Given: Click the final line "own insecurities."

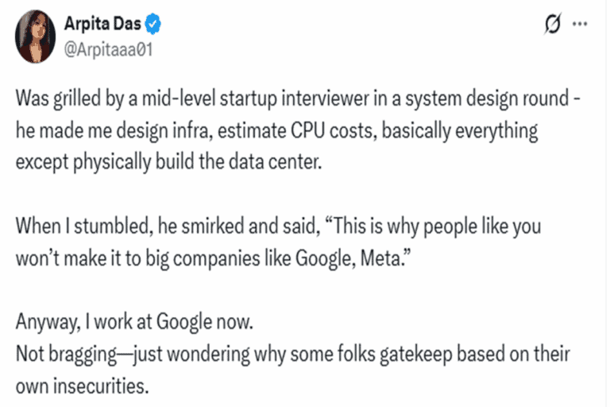Looking at the screenshot, I should (82, 386).
